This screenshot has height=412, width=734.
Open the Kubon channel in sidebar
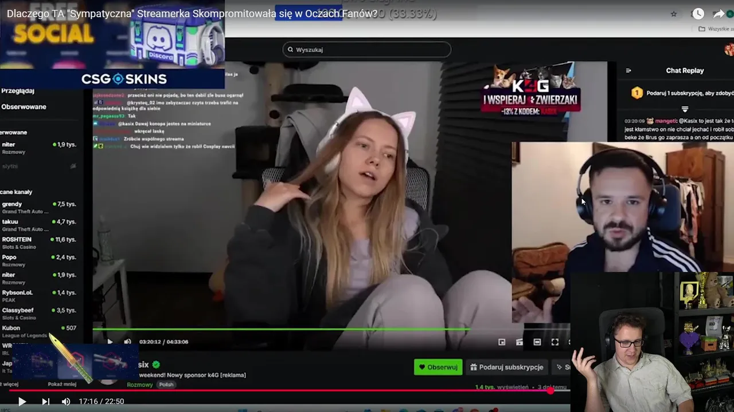point(39,331)
